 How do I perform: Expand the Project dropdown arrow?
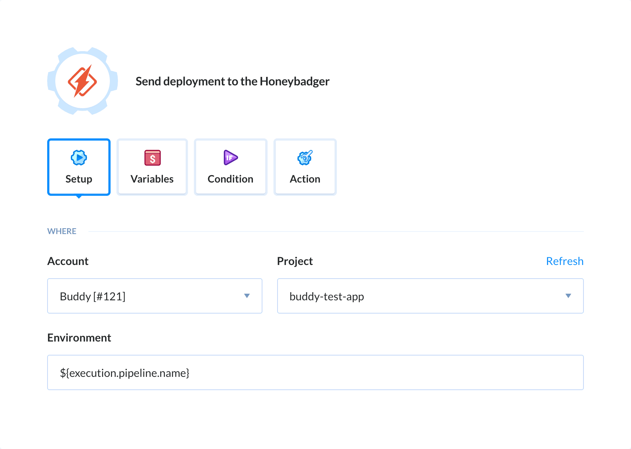point(569,296)
